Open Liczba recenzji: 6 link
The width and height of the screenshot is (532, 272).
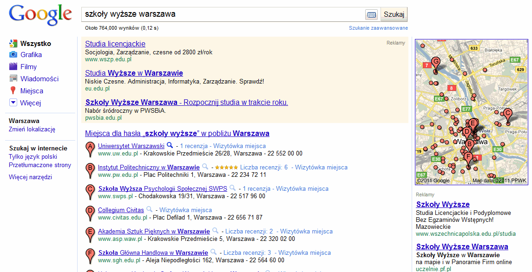pos(264,167)
